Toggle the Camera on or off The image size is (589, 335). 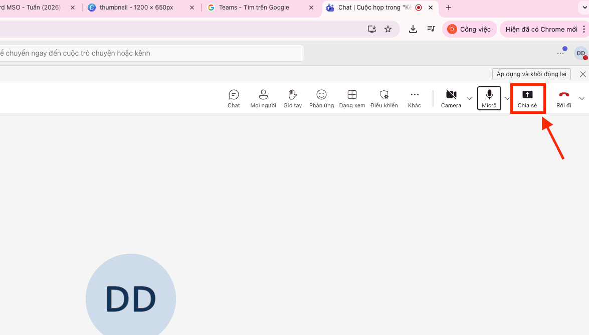point(451,98)
